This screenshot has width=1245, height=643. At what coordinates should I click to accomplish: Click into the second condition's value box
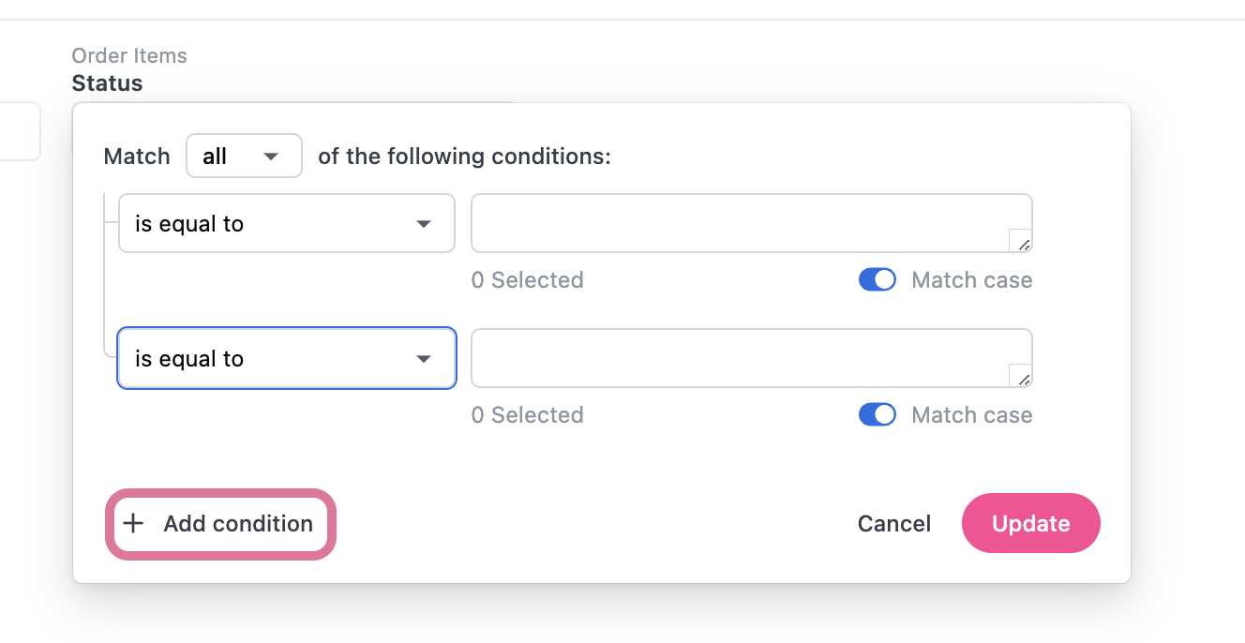pyautogui.click(x=741, y=358)
